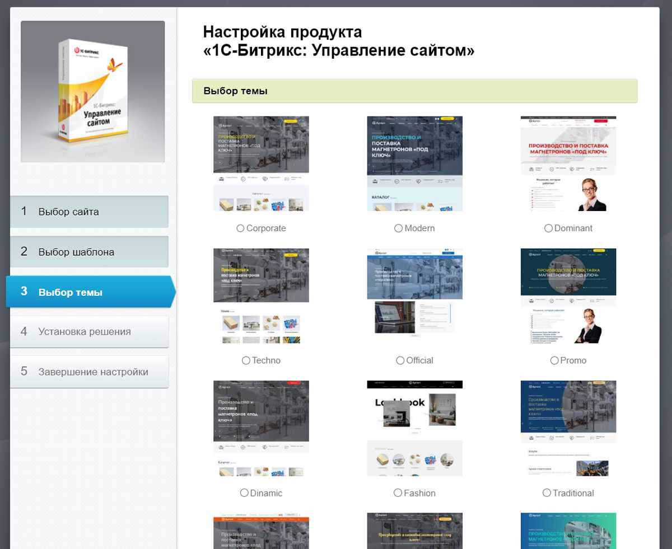Select the Corporate theme radio button
The width and height of the screenshot is (672, 549).
pyautogui.click(x=240, y=228)
